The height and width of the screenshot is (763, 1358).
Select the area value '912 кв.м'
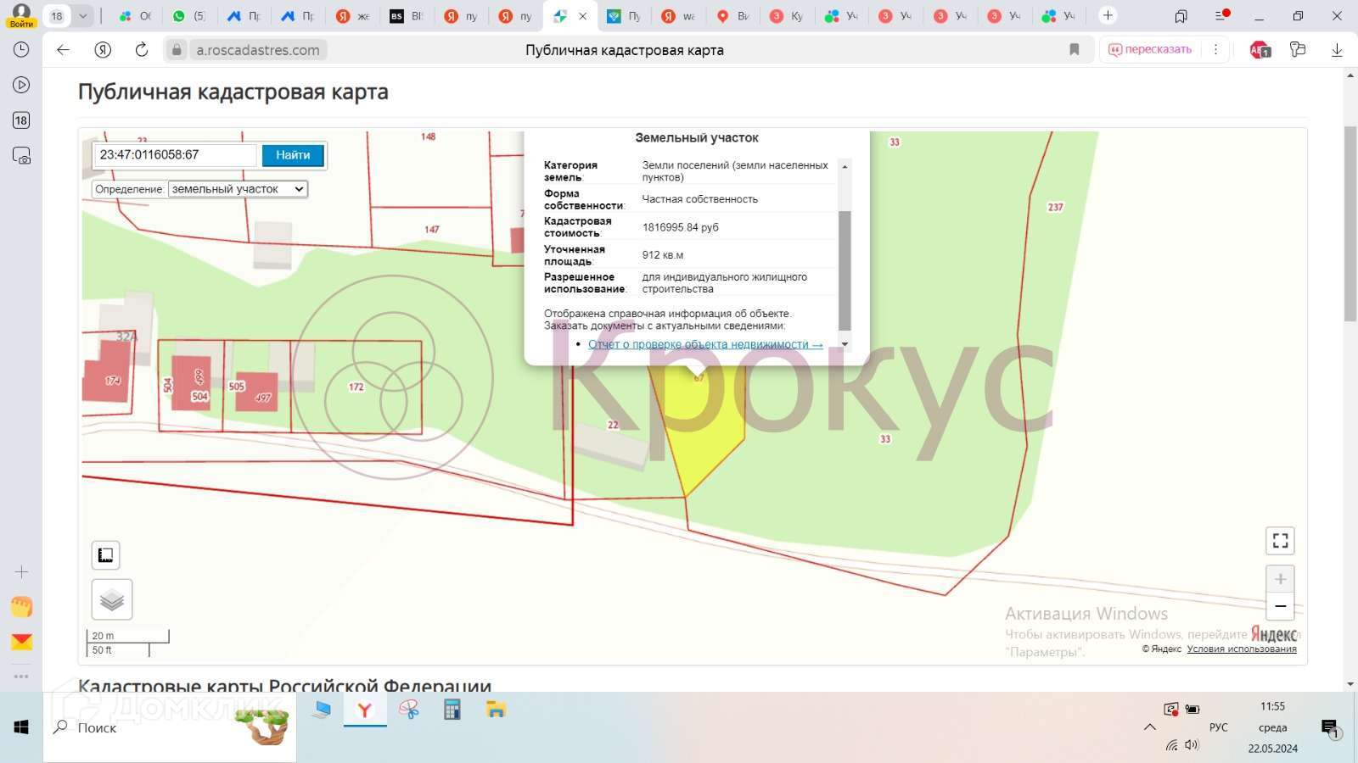coord(663,255)
